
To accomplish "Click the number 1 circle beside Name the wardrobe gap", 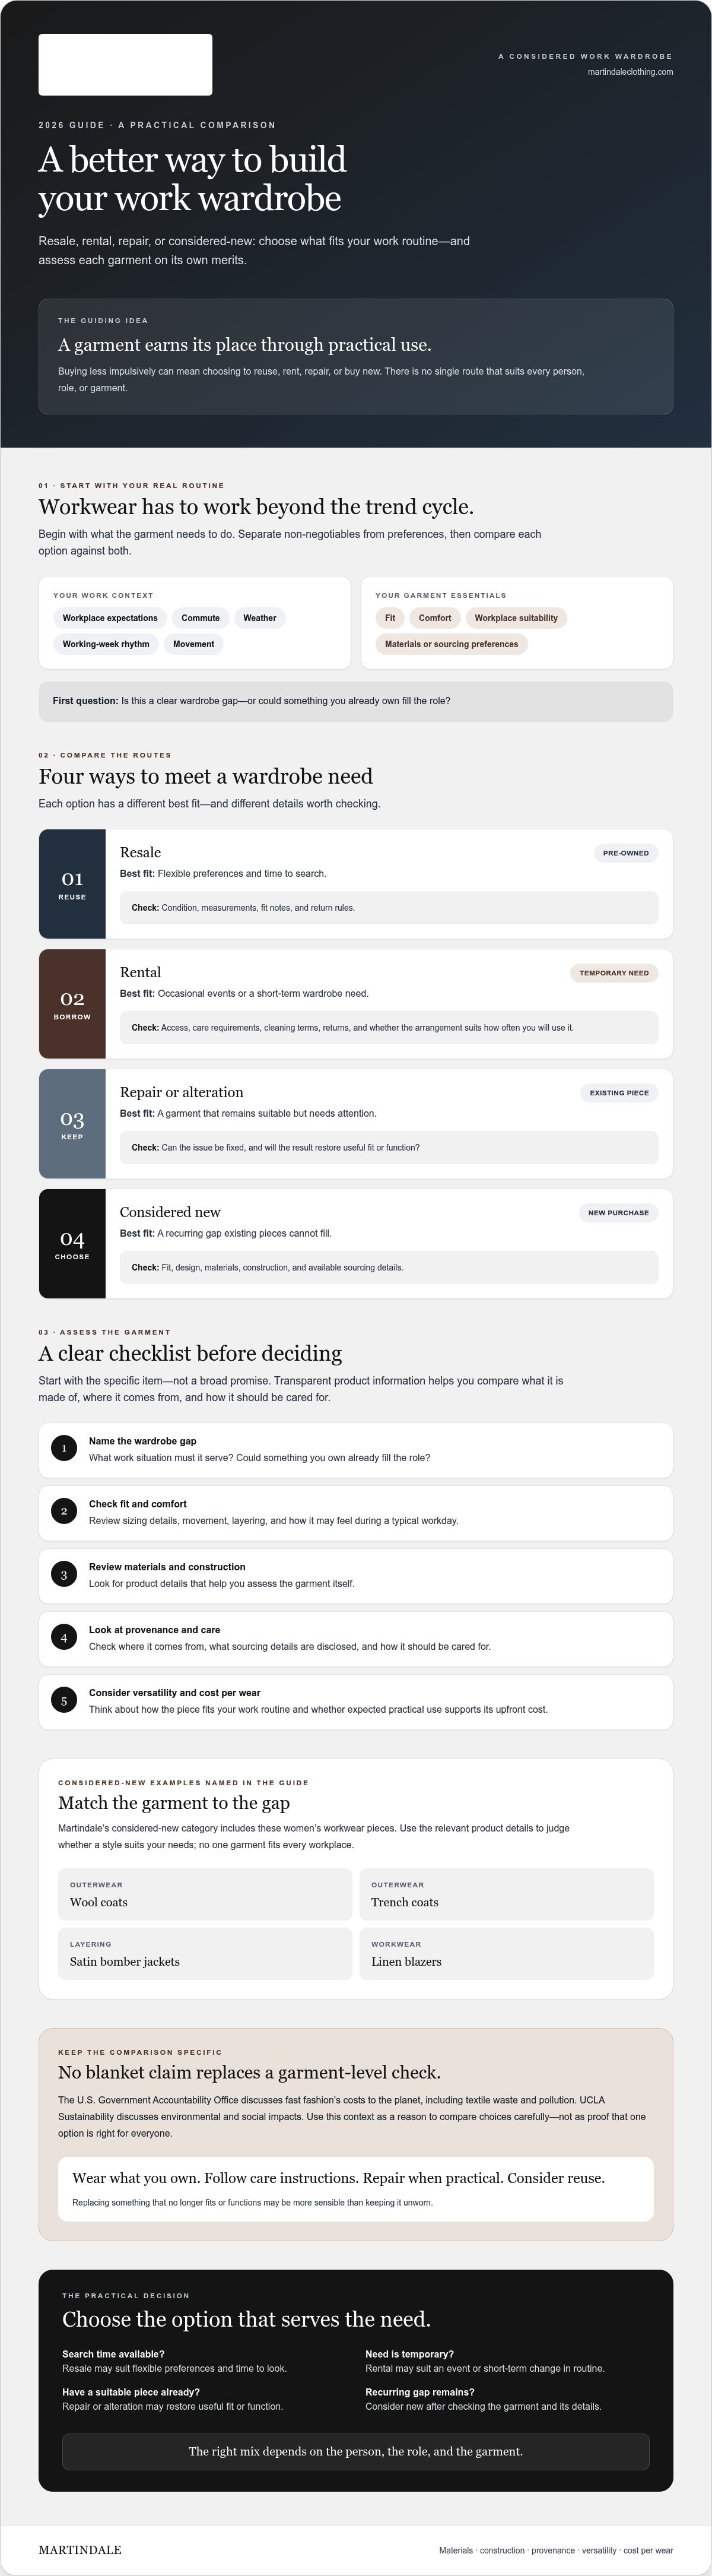I will [64, 1448].
